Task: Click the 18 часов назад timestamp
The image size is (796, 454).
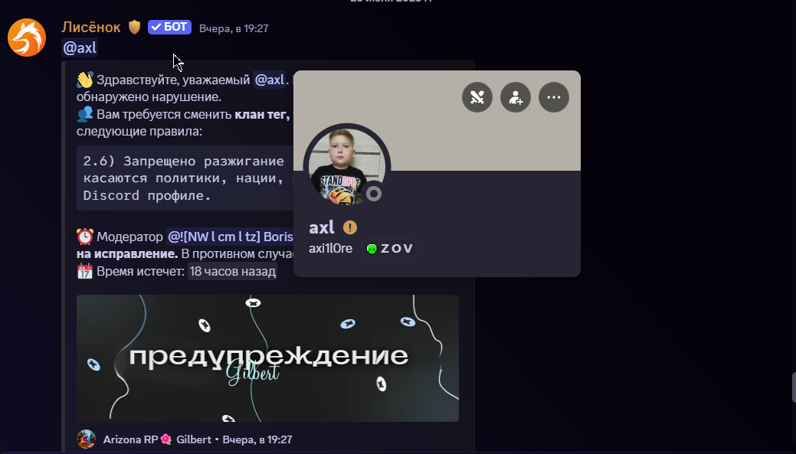Action: [x=232, y=271]
